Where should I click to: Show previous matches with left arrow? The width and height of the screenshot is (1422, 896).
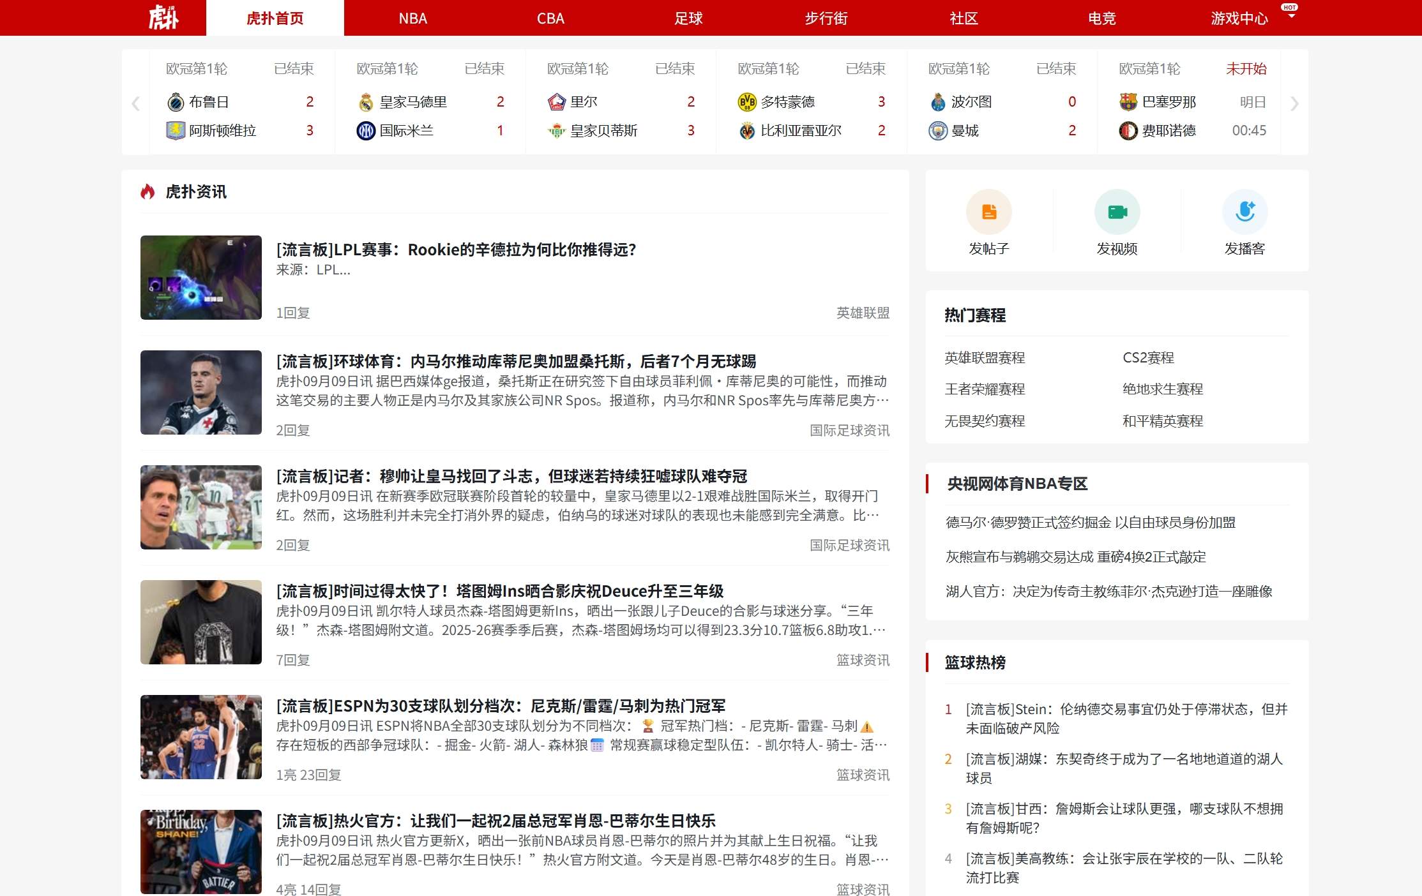point(135,103)
